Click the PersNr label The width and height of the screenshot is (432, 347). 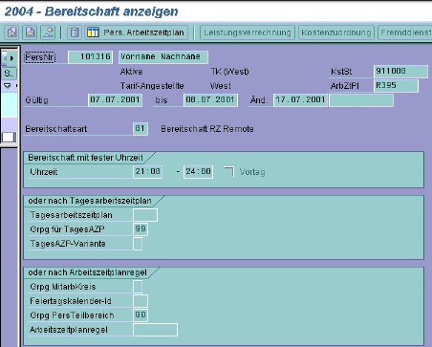tap(40, 57)
